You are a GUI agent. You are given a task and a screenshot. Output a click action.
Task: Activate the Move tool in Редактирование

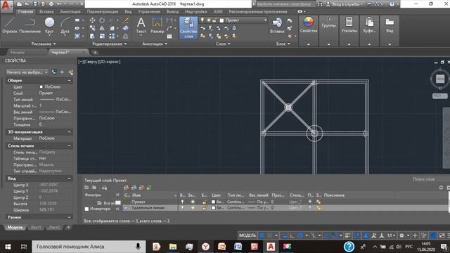[92, 20]
